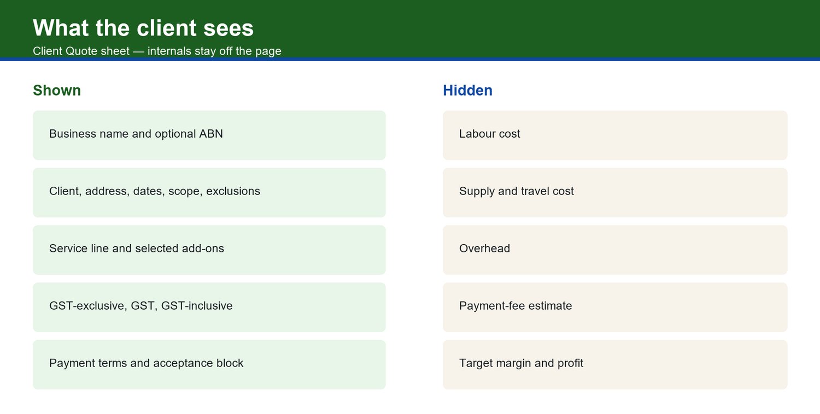Viewport: 820px width, 414px height.
Task: Select the Payment-fee estimate card
Action: (x=615, y=307)
